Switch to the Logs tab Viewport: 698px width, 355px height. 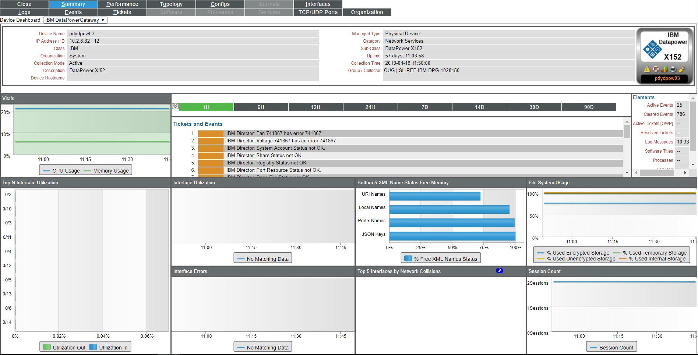coord(24,12)
